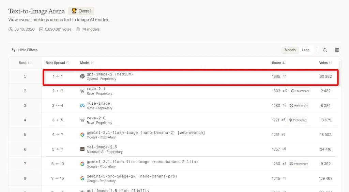Switch to the Models tab

click(290, 50)
